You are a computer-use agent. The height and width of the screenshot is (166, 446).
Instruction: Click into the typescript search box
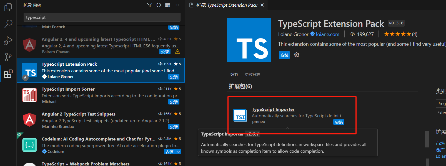(102, 17)
